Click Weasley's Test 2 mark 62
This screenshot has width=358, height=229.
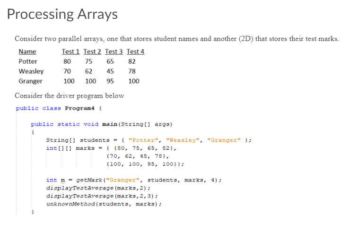pos(88,72)
